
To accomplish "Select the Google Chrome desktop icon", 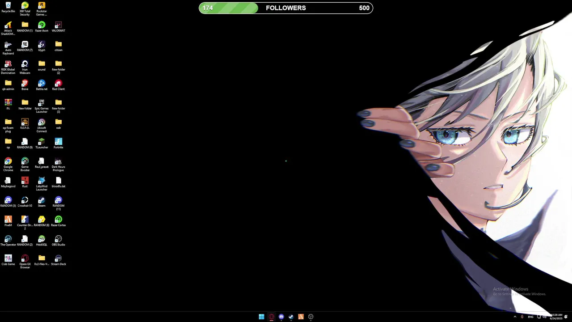I will tap(8, 165).
